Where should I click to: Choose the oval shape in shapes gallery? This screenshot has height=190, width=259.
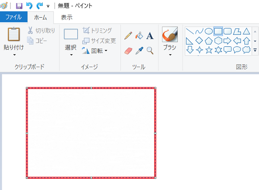[208, 31]
